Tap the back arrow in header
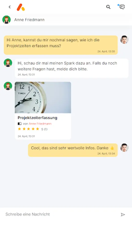This screenshot has height=234, width=132. (10, 7)
